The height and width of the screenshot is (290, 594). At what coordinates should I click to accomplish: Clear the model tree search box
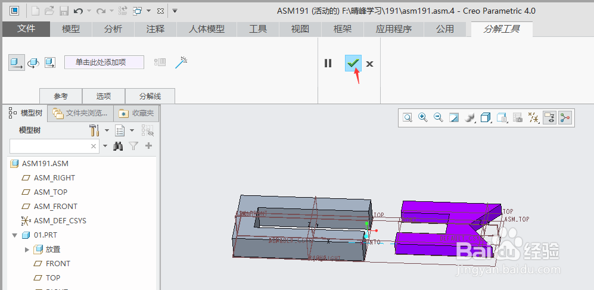[94, 146]
